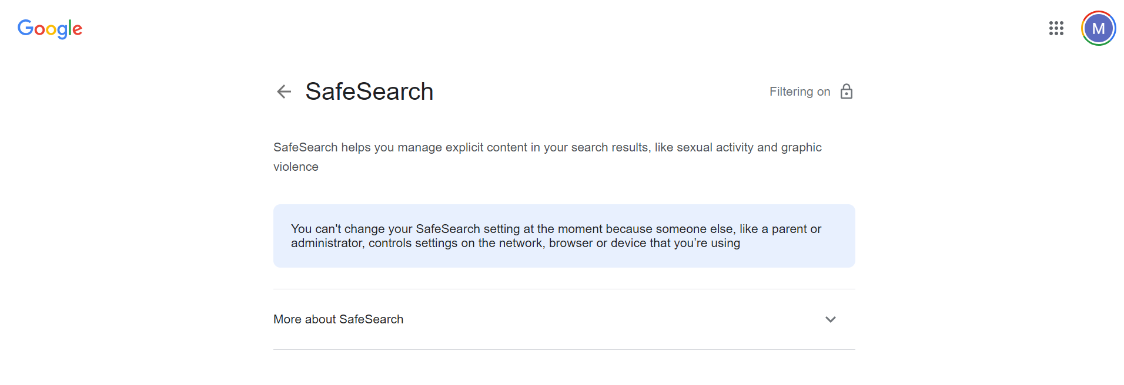Image resolution: width=1124 pixels, height=385 pixels.
Task: Click the More about SafeSearch label
Action: tap(339, 319)
